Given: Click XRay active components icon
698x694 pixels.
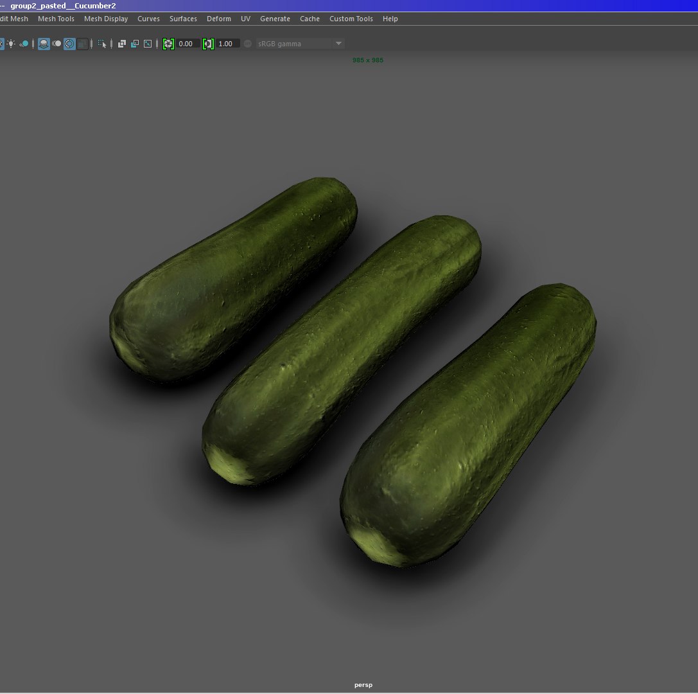Looking at the screenshot, I should tap(134, 44).
